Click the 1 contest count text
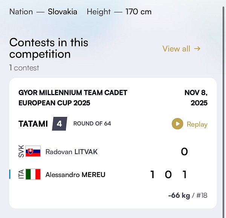 (x=24, y=68)
